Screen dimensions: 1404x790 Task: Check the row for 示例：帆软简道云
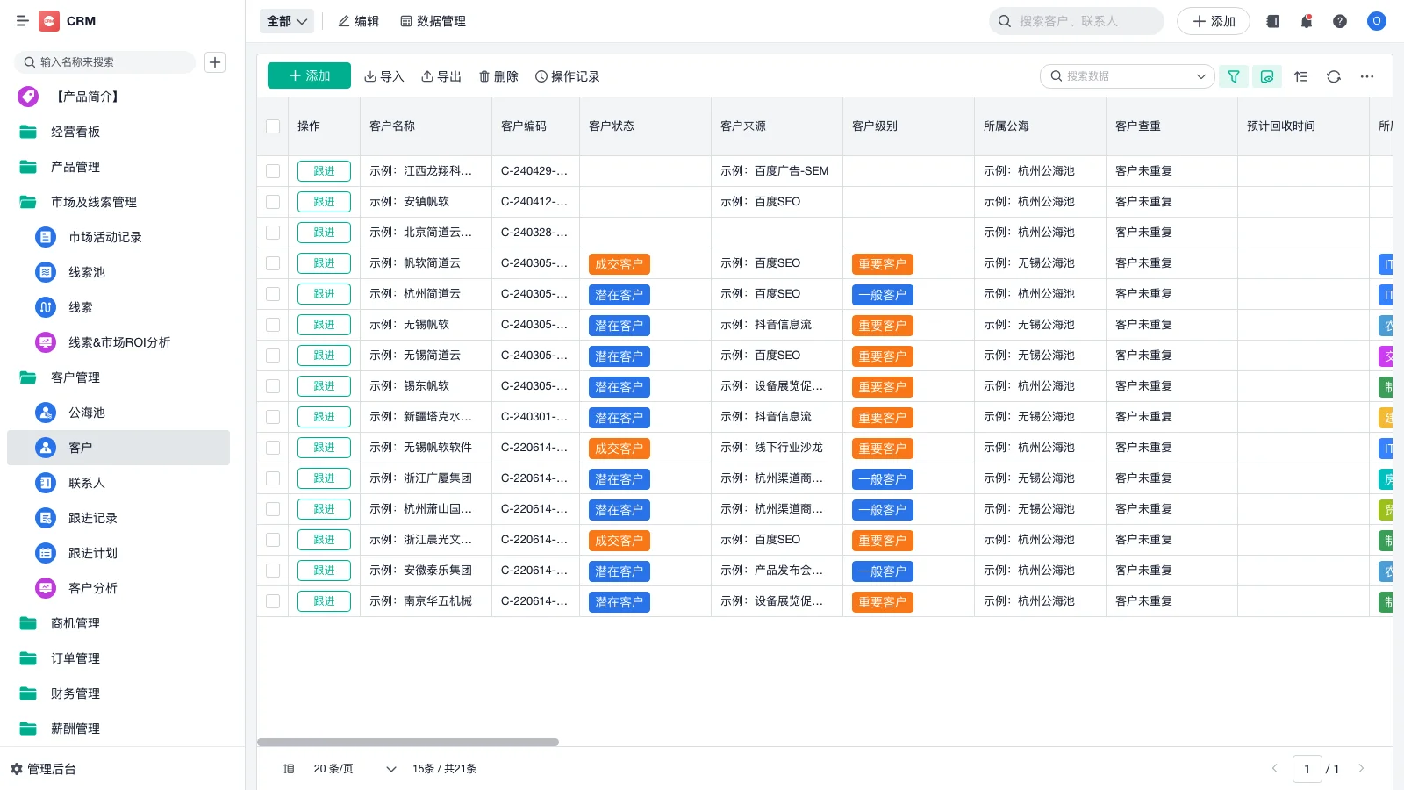(x=273, y=263)
